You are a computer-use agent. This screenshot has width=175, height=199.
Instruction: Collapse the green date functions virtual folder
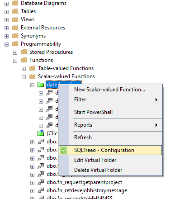click(32, 85)
